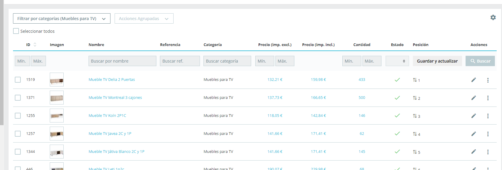The image size is (502, 170).
Task: Open more actions for product 1371
Action: coord(488,98)
